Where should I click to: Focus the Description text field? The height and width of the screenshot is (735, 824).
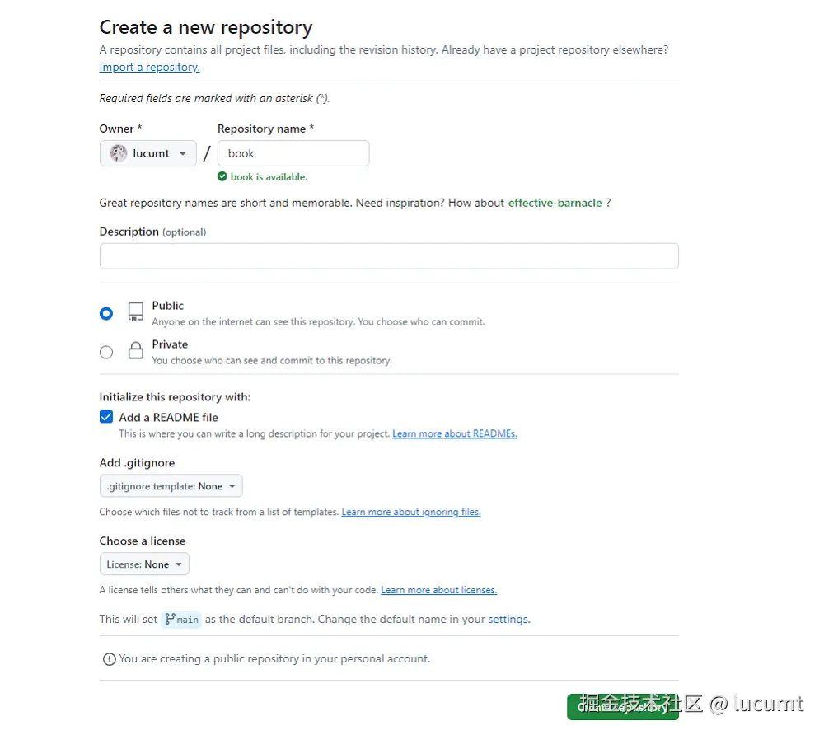(x=389, y=256)
